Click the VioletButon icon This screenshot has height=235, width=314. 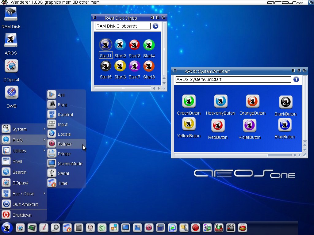coord(249,126)
